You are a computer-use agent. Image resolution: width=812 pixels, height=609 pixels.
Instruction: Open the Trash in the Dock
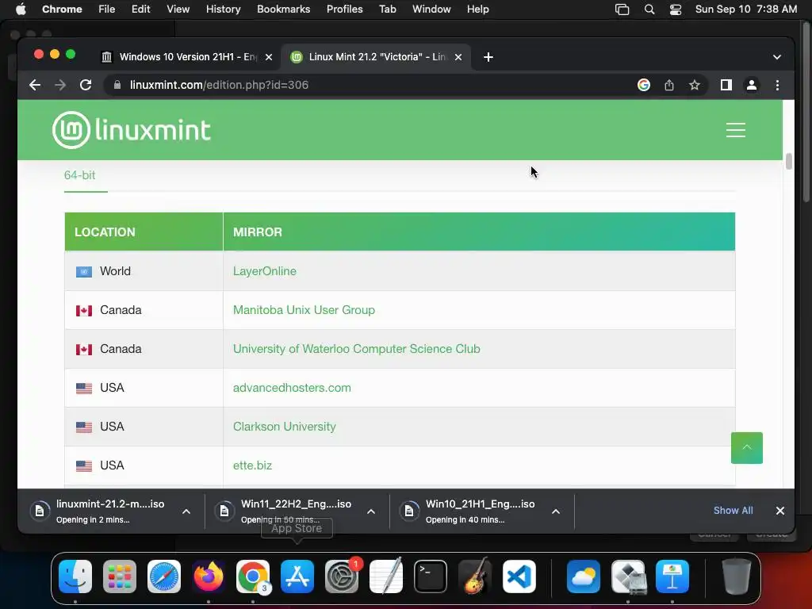pos(737,576)
